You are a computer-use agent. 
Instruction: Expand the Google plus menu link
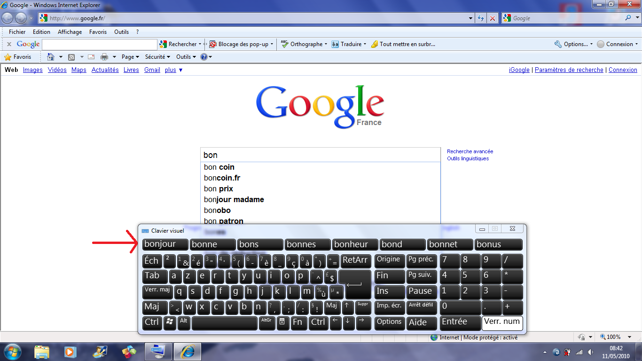tap(173, 70)
